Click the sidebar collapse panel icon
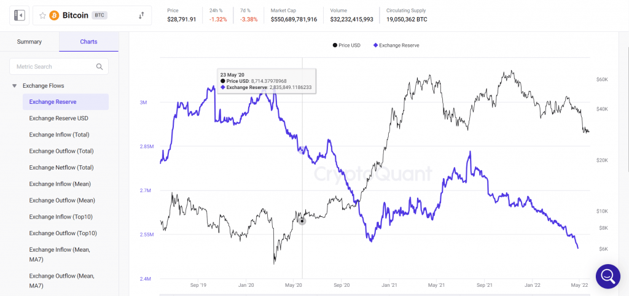 point(19,15)
